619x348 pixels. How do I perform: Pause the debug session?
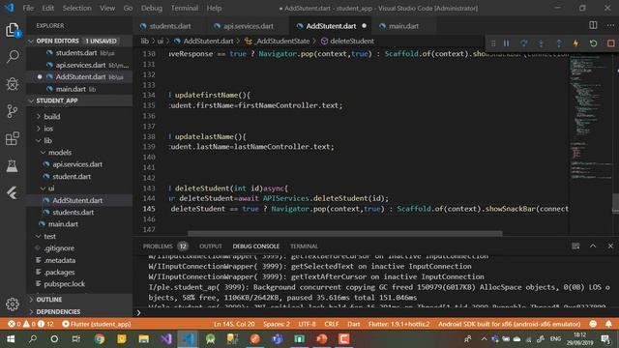point(507,43)
